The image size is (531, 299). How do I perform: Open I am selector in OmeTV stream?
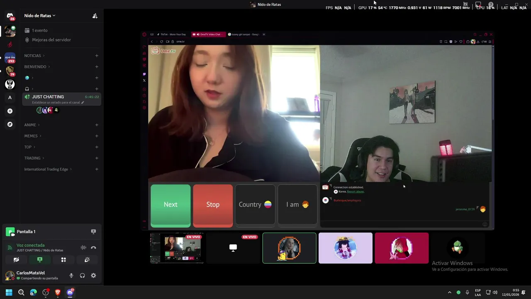tap(297, 205)
